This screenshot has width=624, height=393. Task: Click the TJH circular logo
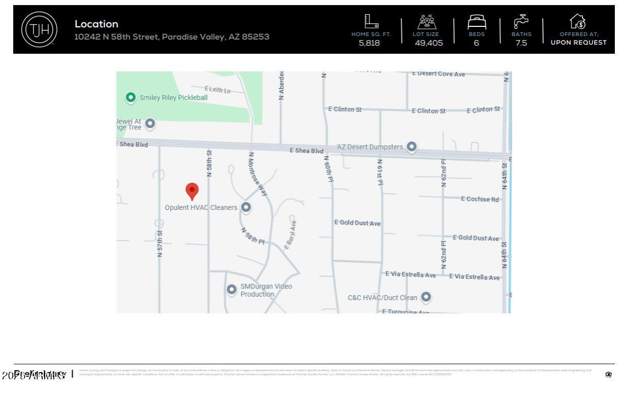click(39, 29)
